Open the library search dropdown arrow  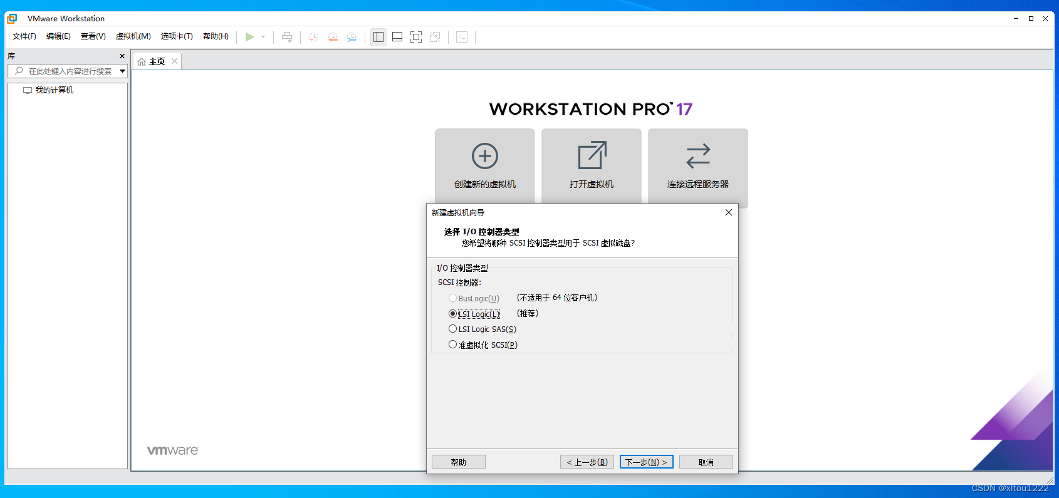pyautogui.click(x=123, y=71)
